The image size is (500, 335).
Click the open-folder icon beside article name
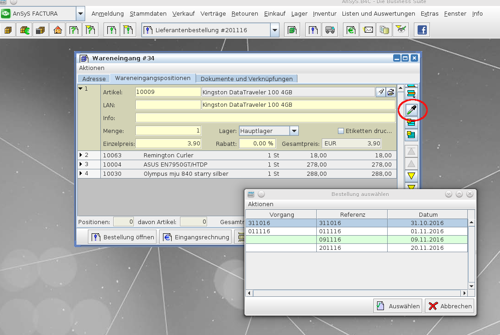(x=390, y=92)
